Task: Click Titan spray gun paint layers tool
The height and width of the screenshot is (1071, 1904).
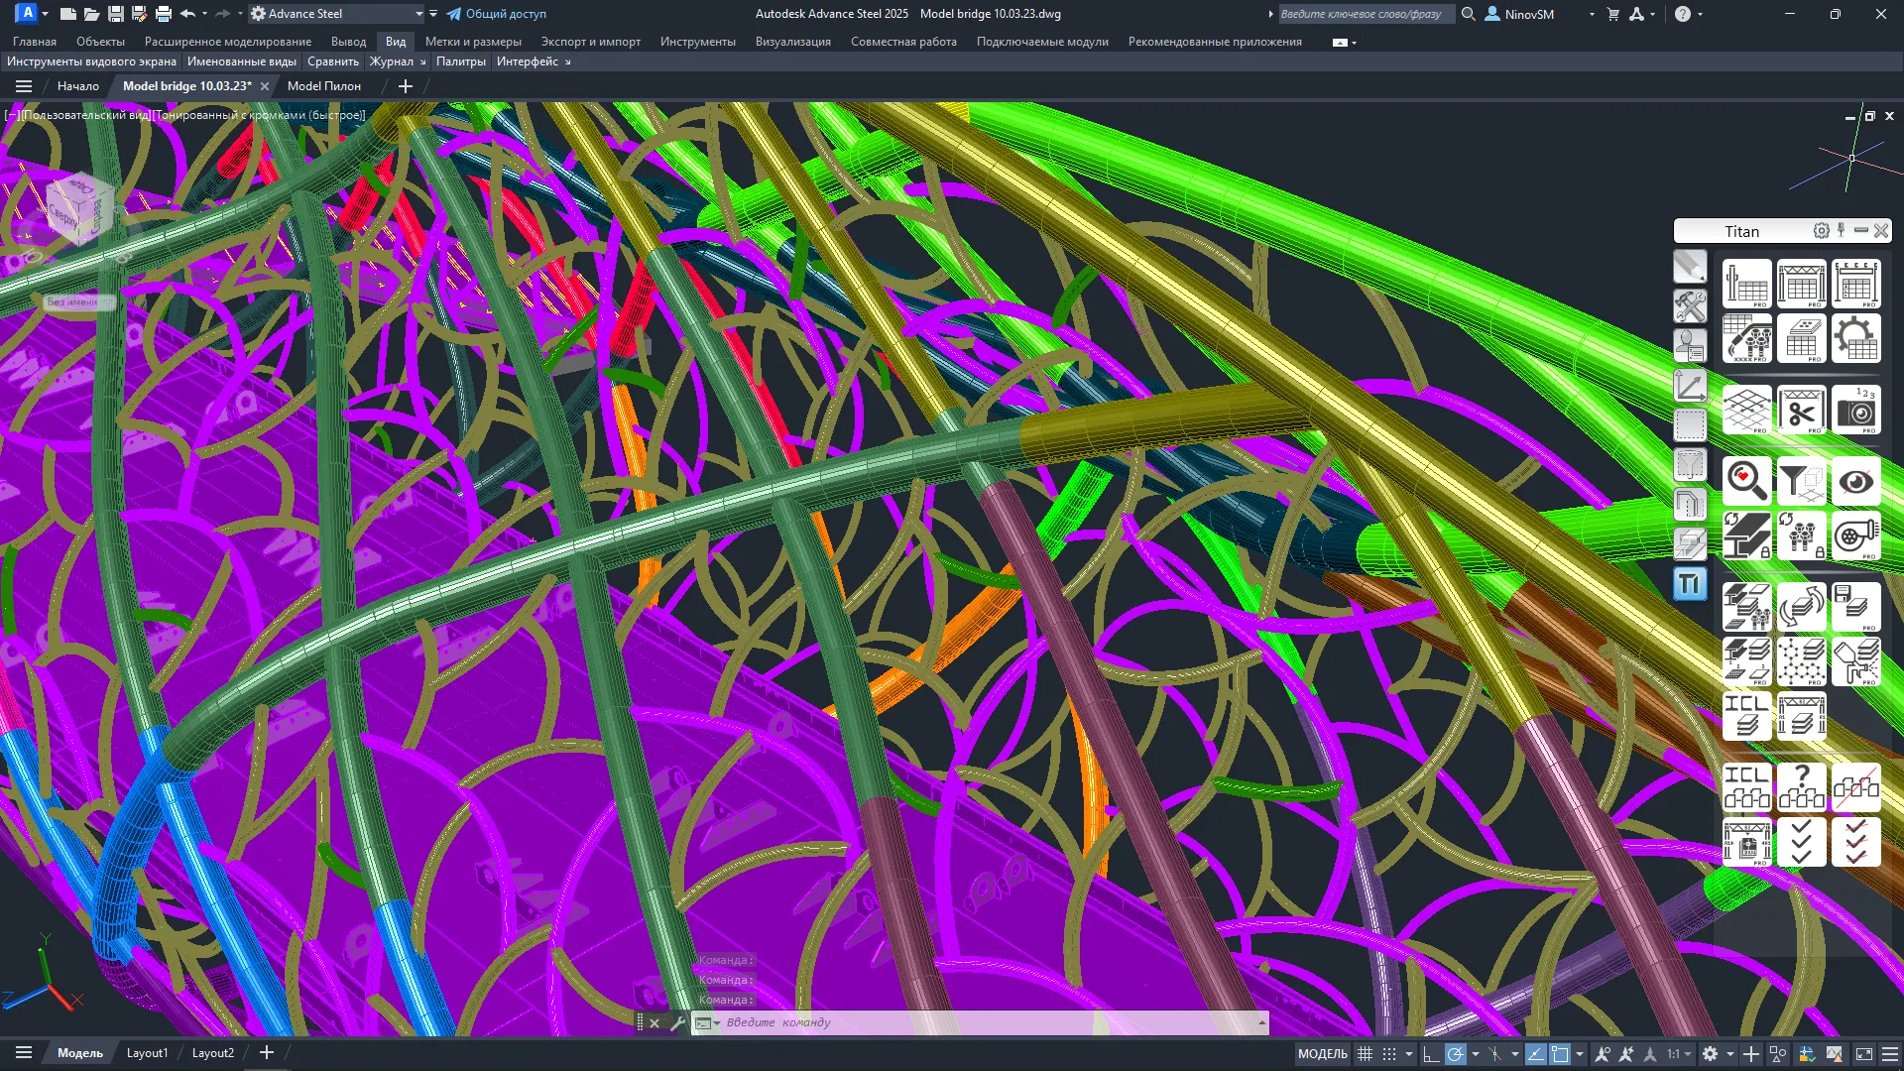Action: [1855, 662]
